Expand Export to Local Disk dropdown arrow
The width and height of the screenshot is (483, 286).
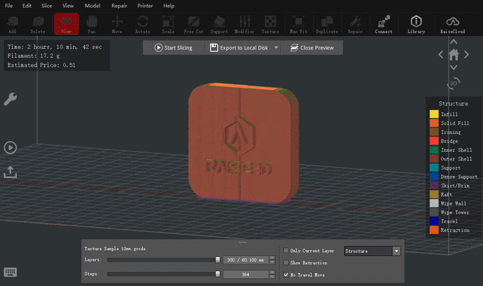tap(276, 48)
